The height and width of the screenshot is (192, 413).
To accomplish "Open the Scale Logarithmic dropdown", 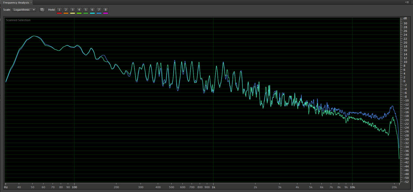I will tap(24, 10).
